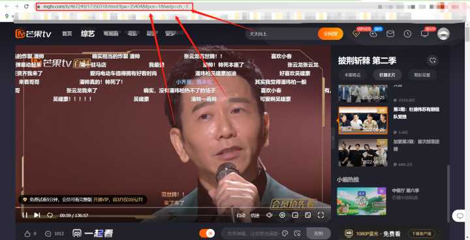This screenshot has width=470, height=240.
Task: Open the 芒果tv logo homepage
Action: (33, 33)
